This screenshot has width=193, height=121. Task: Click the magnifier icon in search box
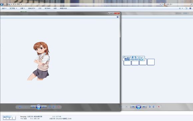pos(191,4)
